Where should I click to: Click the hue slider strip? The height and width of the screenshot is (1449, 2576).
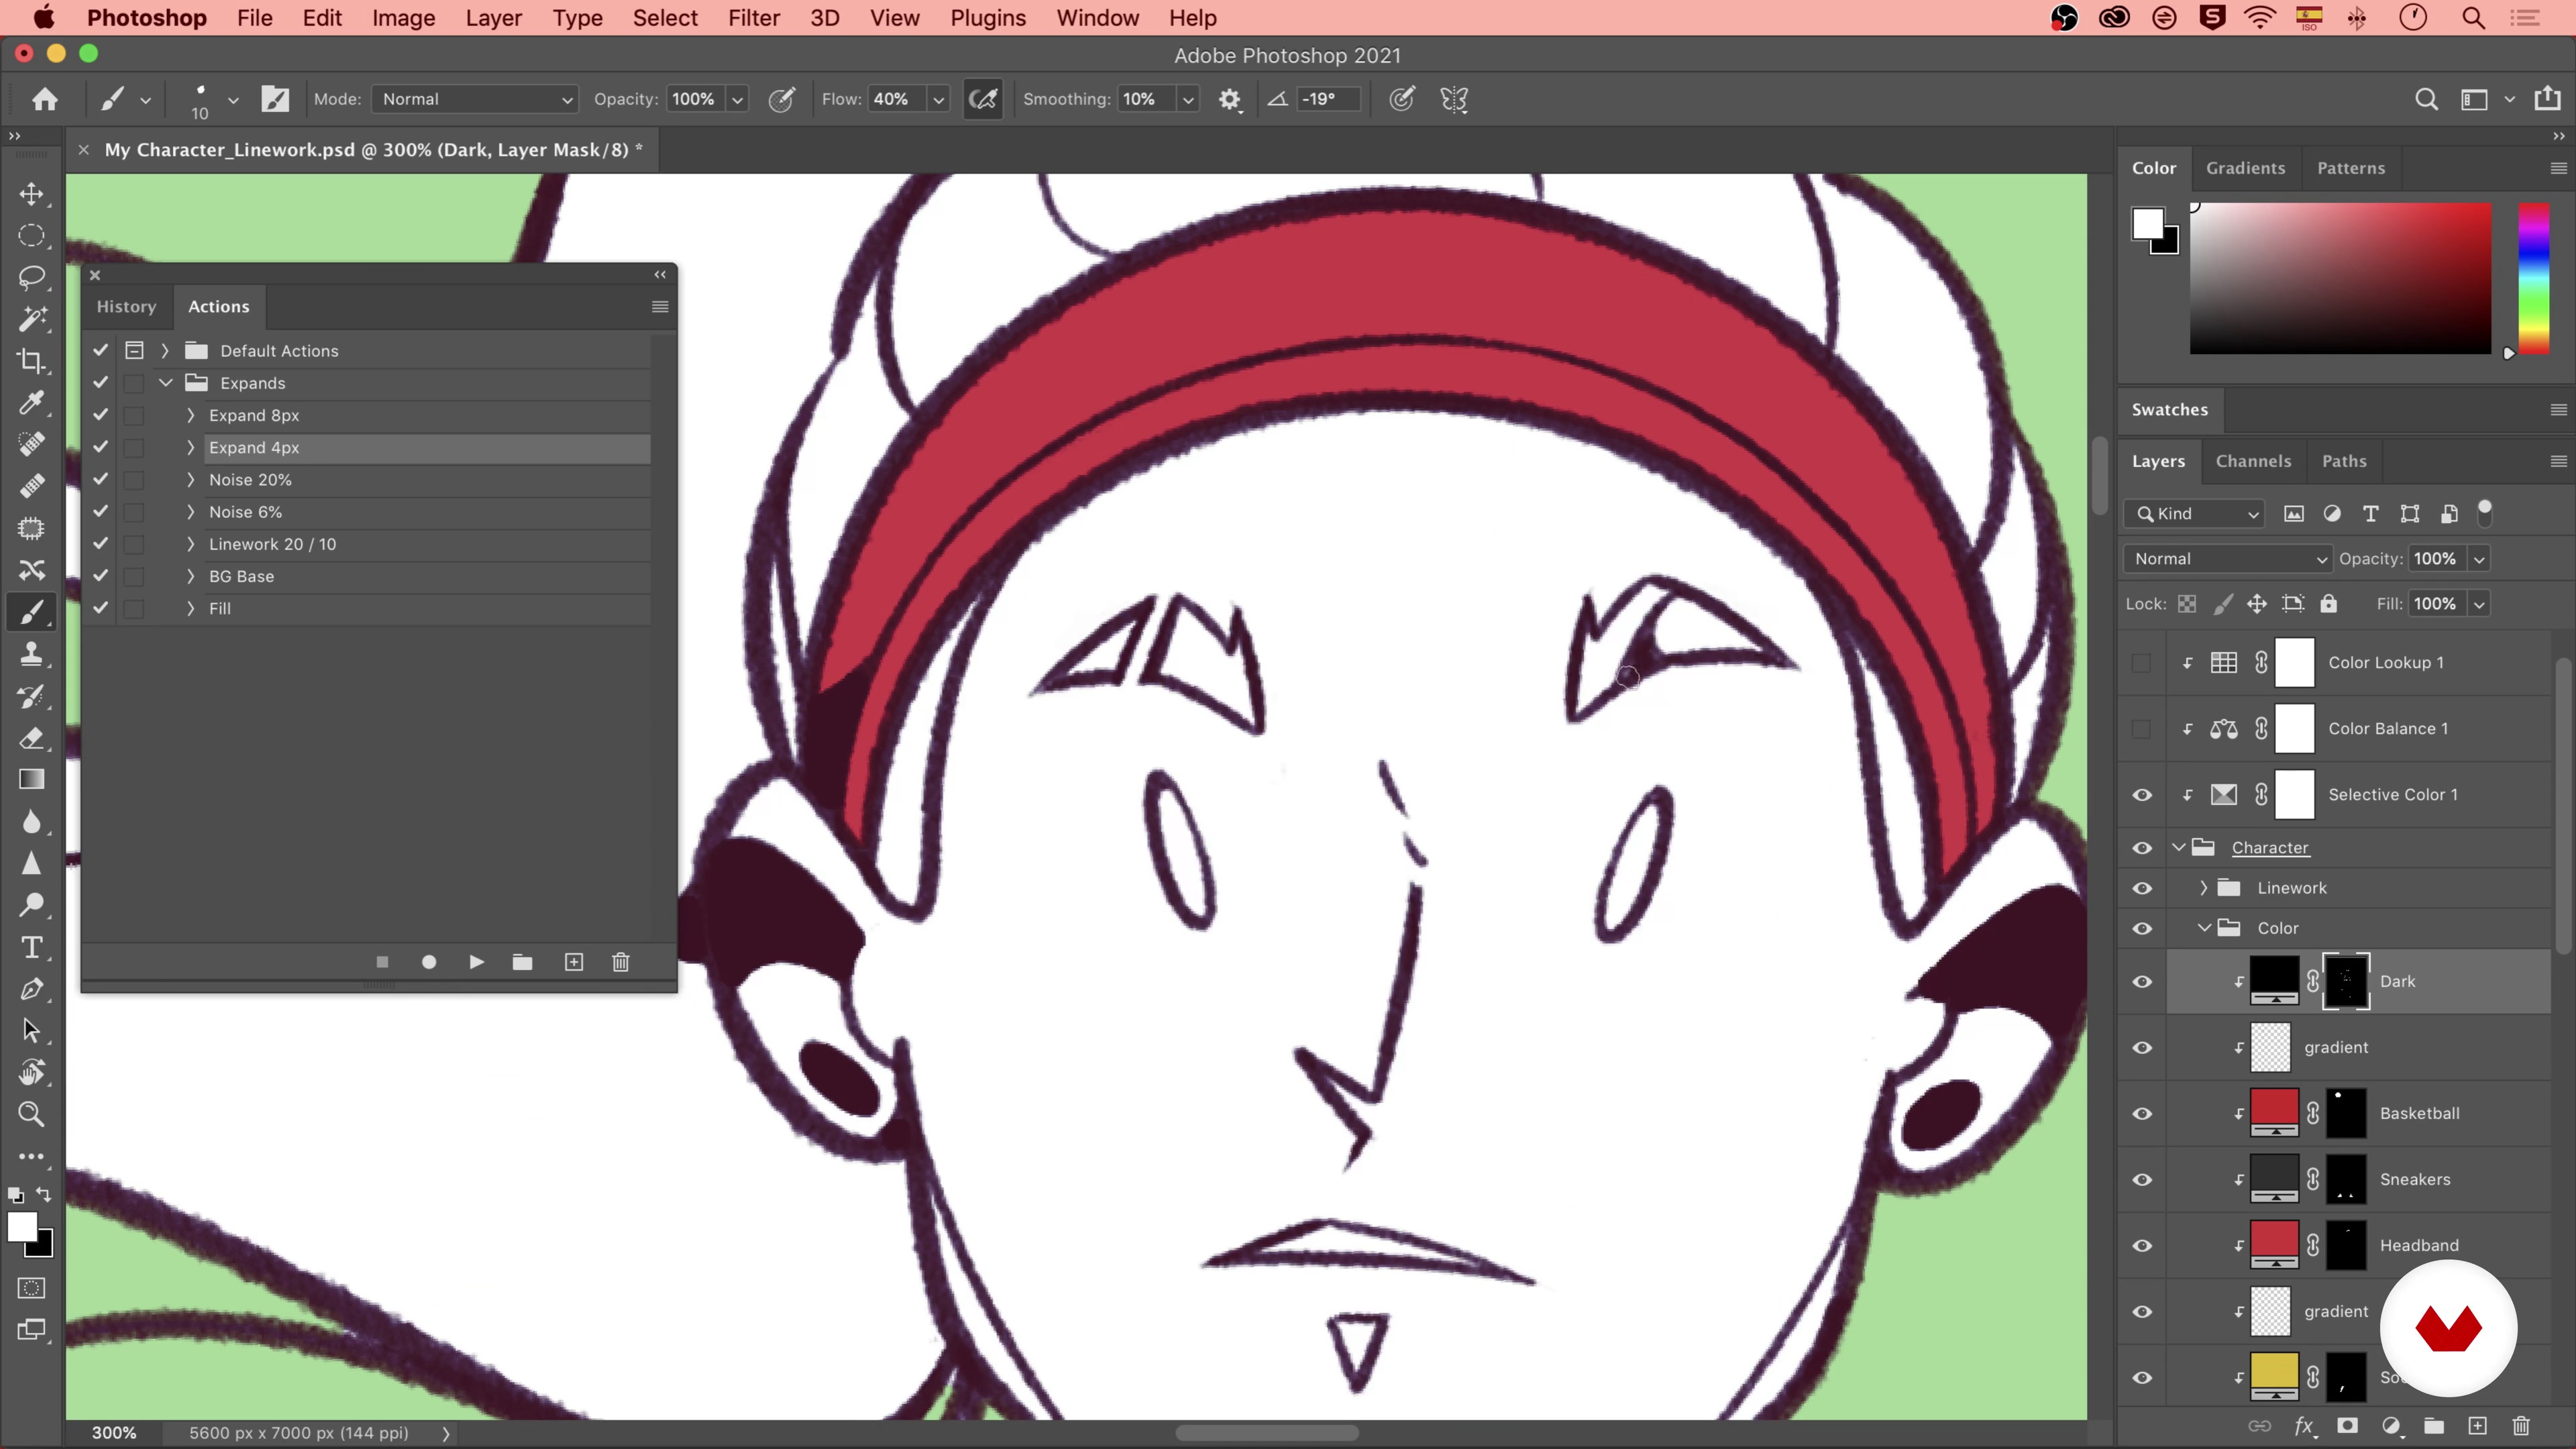(2533, 279)
